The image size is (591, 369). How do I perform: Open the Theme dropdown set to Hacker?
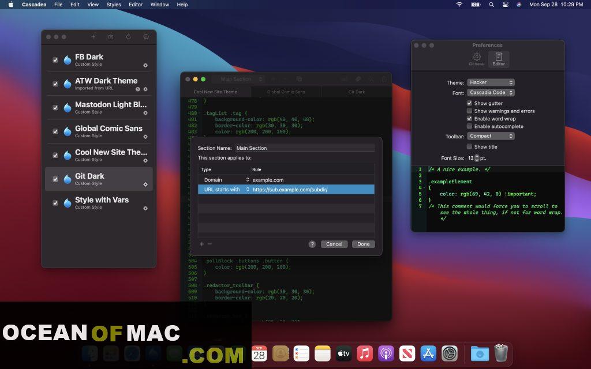(x=491, y=82)
